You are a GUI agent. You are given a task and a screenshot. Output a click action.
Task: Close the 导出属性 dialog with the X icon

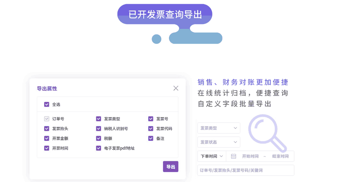pyautogui.click(x=176, y=88)
